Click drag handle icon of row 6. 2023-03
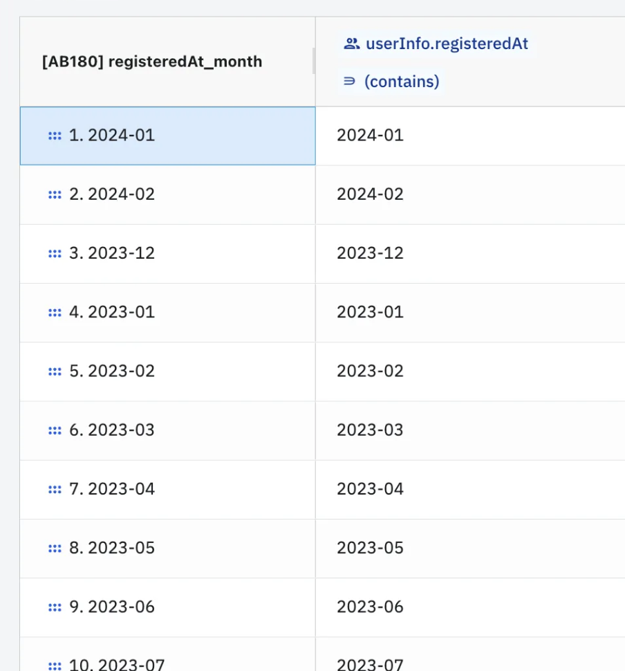Screen dimensions: 625x671 click(55, 430)
